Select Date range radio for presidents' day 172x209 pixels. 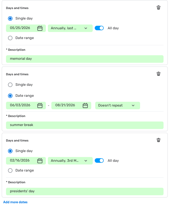10,170
